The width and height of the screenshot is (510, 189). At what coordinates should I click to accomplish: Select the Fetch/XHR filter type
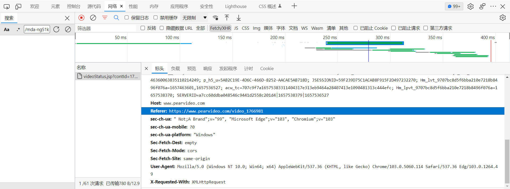[220, 28]
